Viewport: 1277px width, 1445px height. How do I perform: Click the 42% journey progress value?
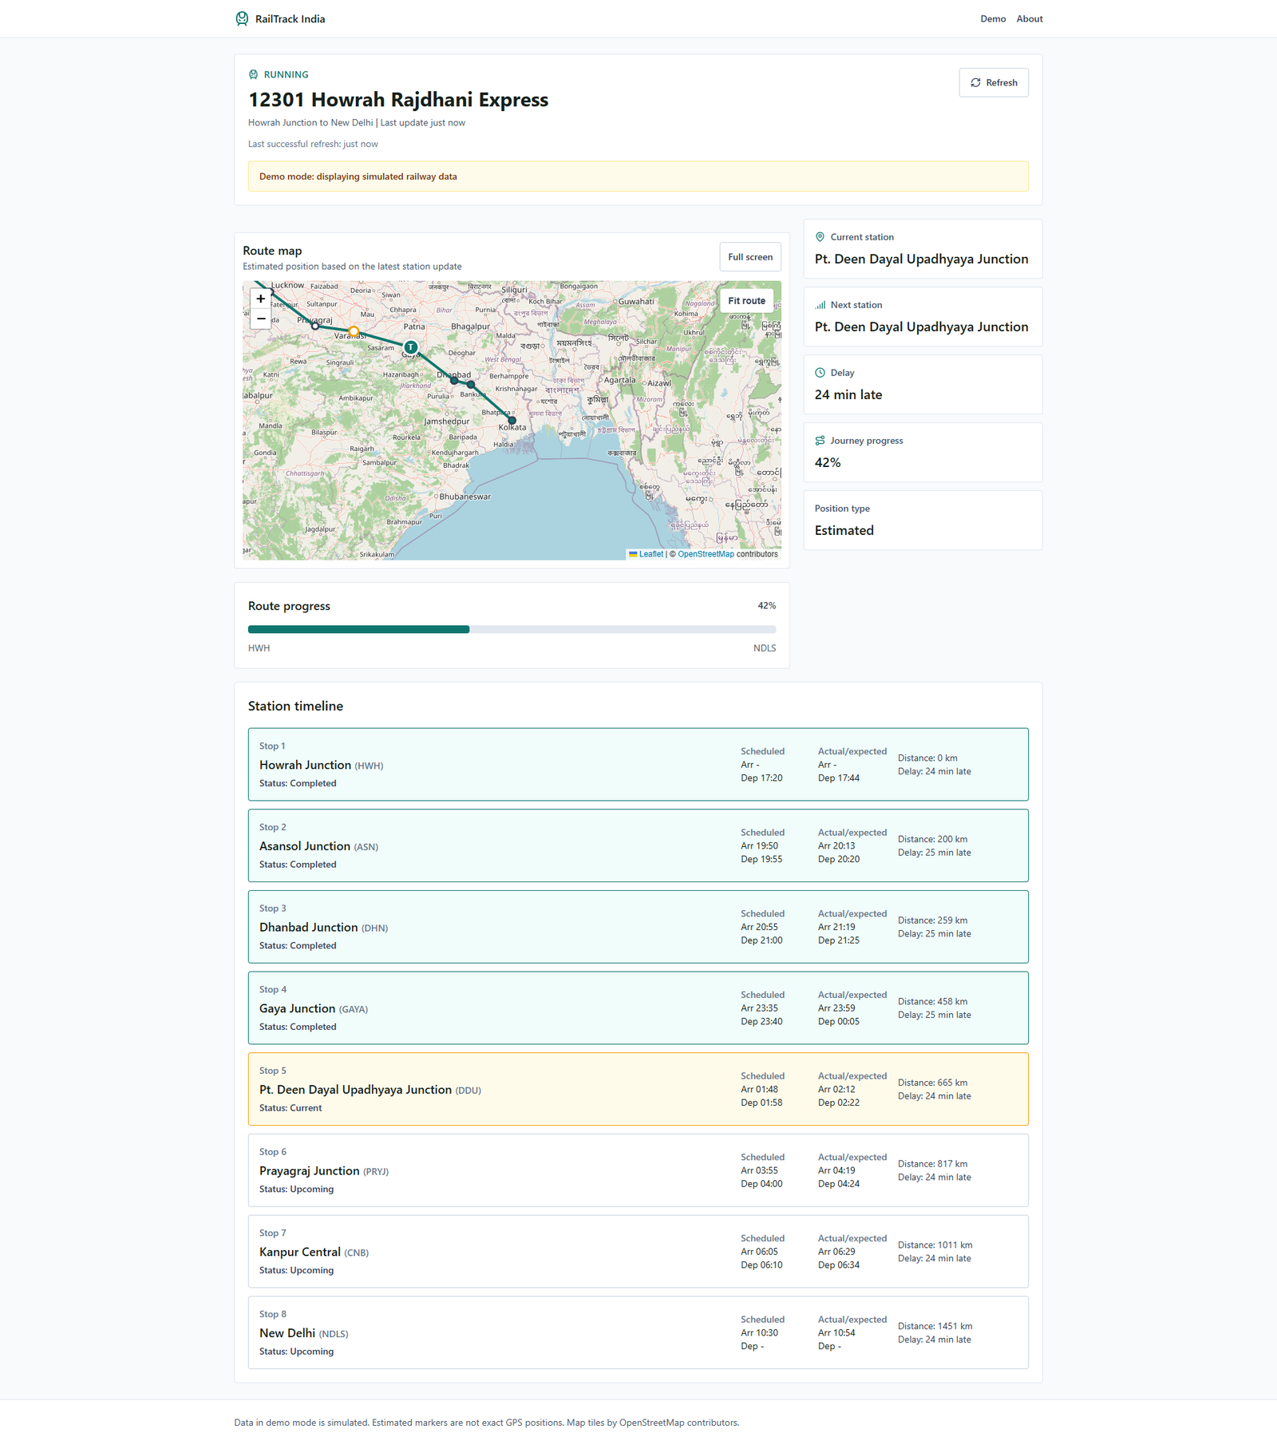click(828, 462)
